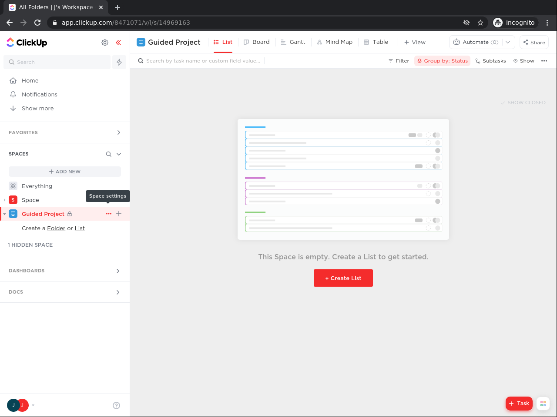Image resolution: width=557 pixels, height=417 pixels.
Task: Switch to the Gantt view tab
Action: click(x=293, y=42)
